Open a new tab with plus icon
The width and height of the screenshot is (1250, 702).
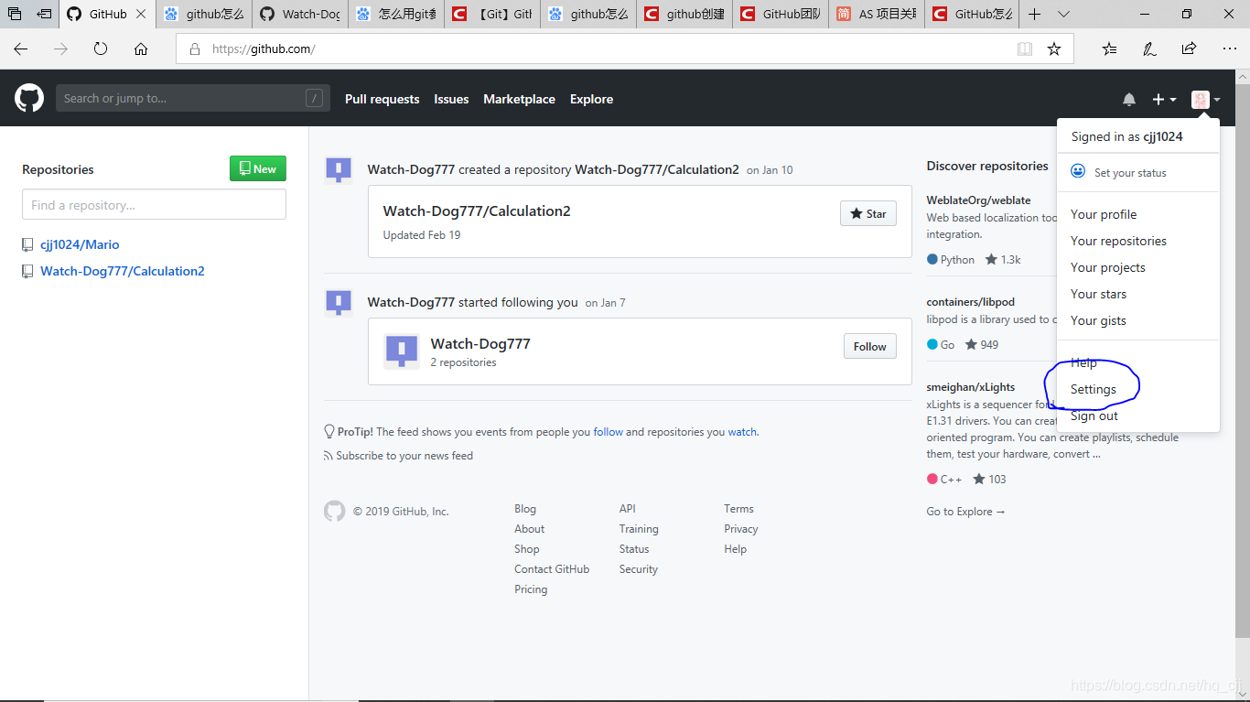pos(1034,14)
